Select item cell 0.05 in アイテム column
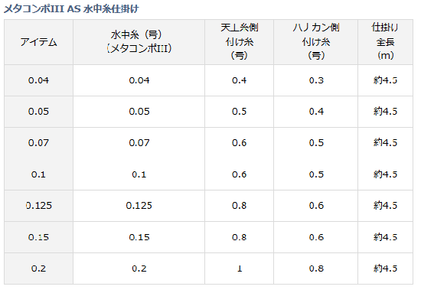Screen dimensions: 421x293 [38, 112]
